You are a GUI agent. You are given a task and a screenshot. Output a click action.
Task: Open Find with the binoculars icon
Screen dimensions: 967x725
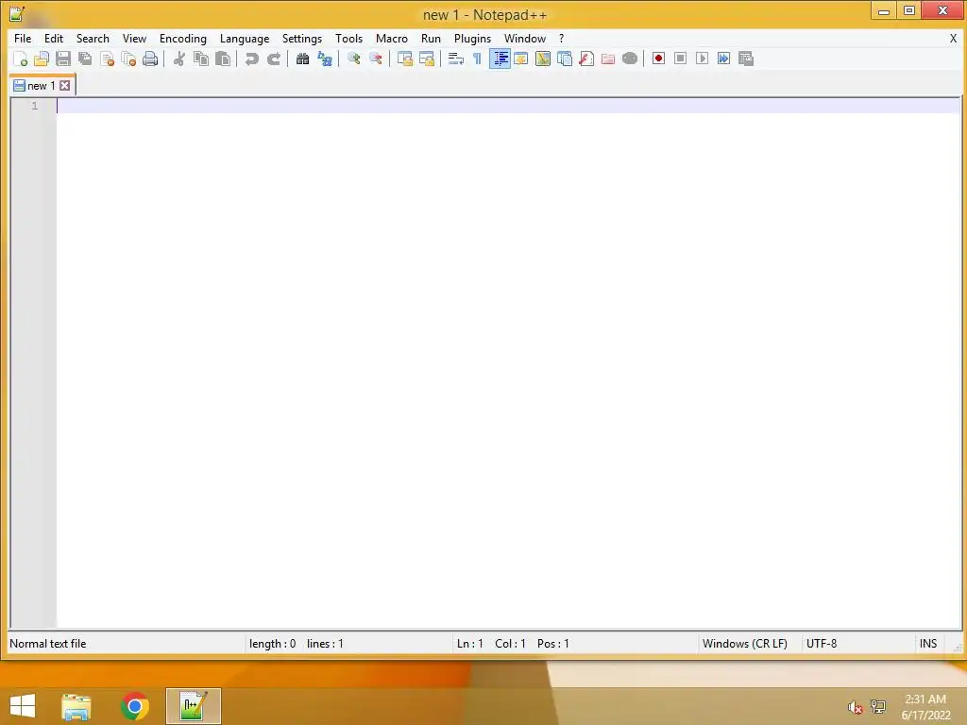click(302, 59)
